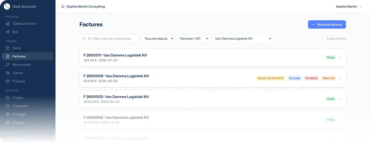Open invoice F 2600011 chevron arrow

tap(340, 57)
